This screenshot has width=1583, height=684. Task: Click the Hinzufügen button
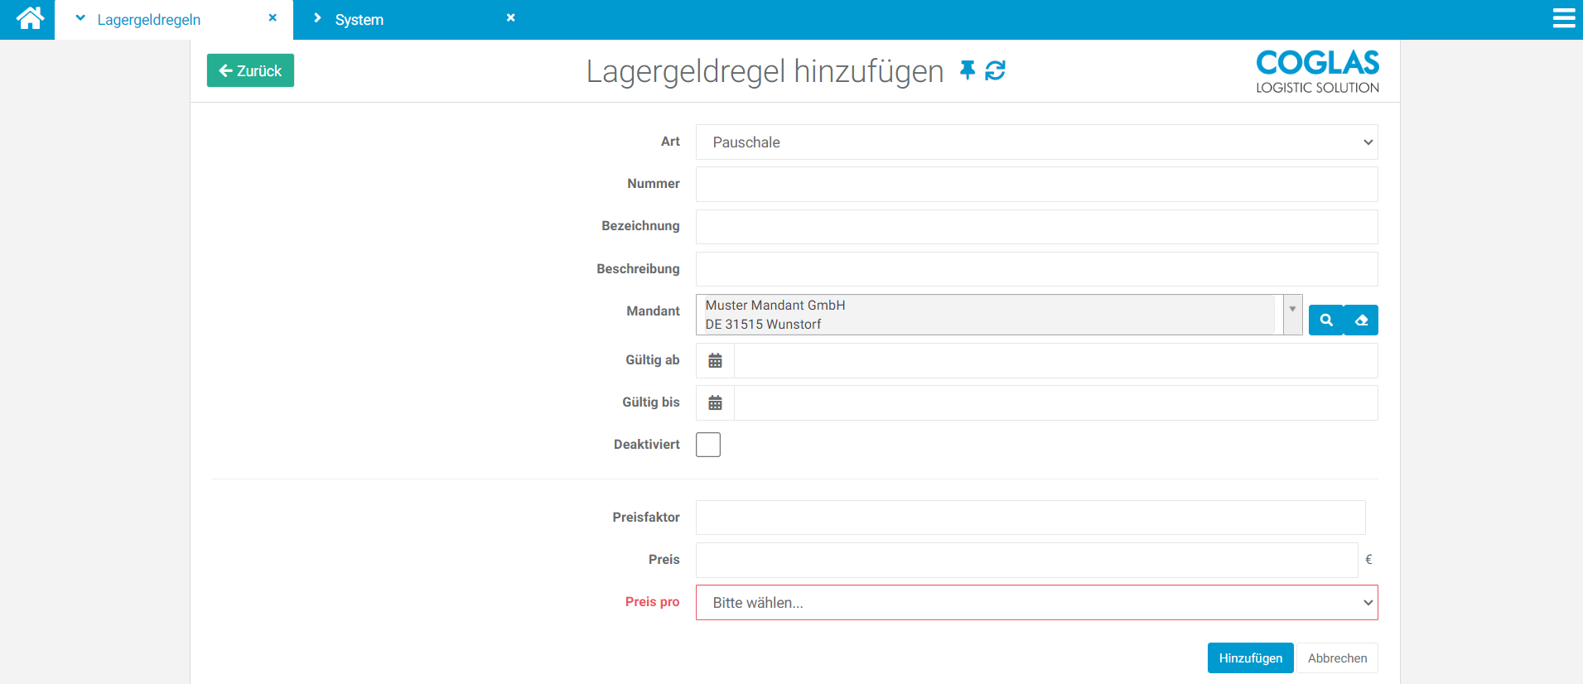1250,658
